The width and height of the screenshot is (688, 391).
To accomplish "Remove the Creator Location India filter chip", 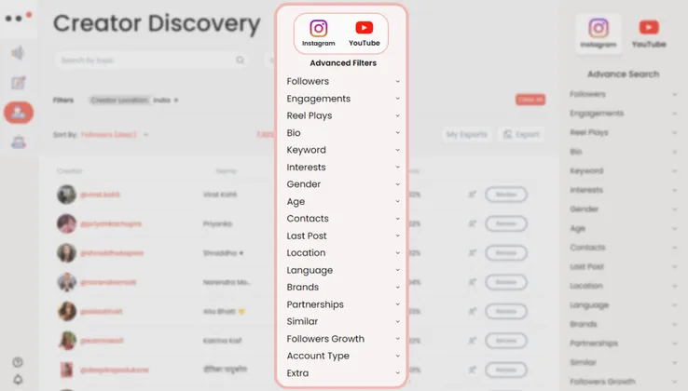I will pyautogui.click(x=176, y=101).
